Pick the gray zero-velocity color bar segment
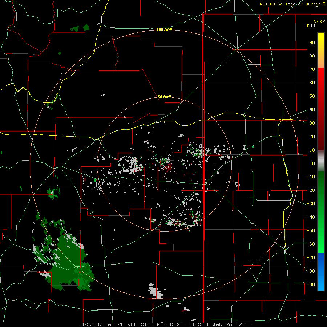 pyautogui.click(x=321, y=161)
